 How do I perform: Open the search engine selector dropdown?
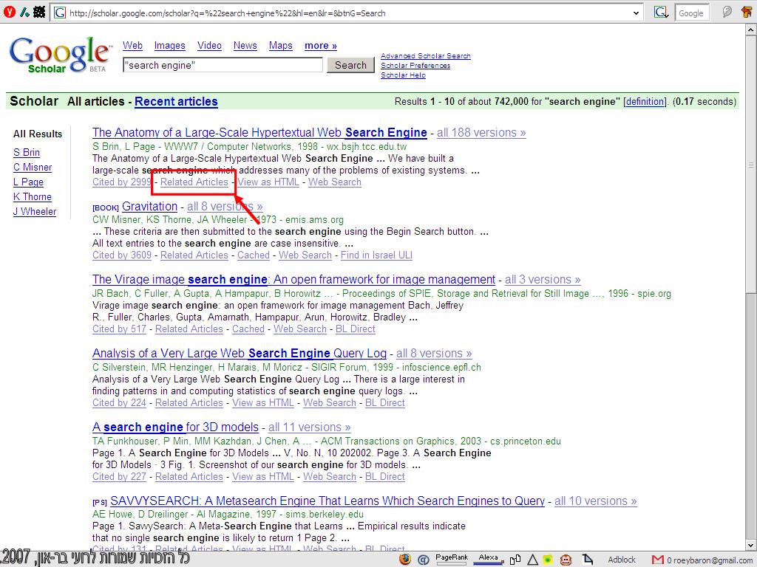(x=661, y=13)
